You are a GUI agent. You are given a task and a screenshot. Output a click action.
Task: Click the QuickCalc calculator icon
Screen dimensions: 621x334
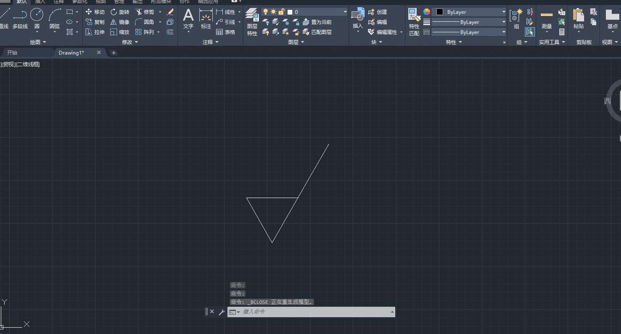pyautogui.click(x=562, y=32)
